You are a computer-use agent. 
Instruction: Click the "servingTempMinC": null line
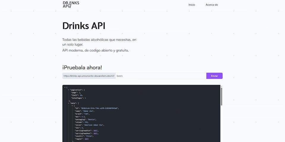click(x=87, y=130)
